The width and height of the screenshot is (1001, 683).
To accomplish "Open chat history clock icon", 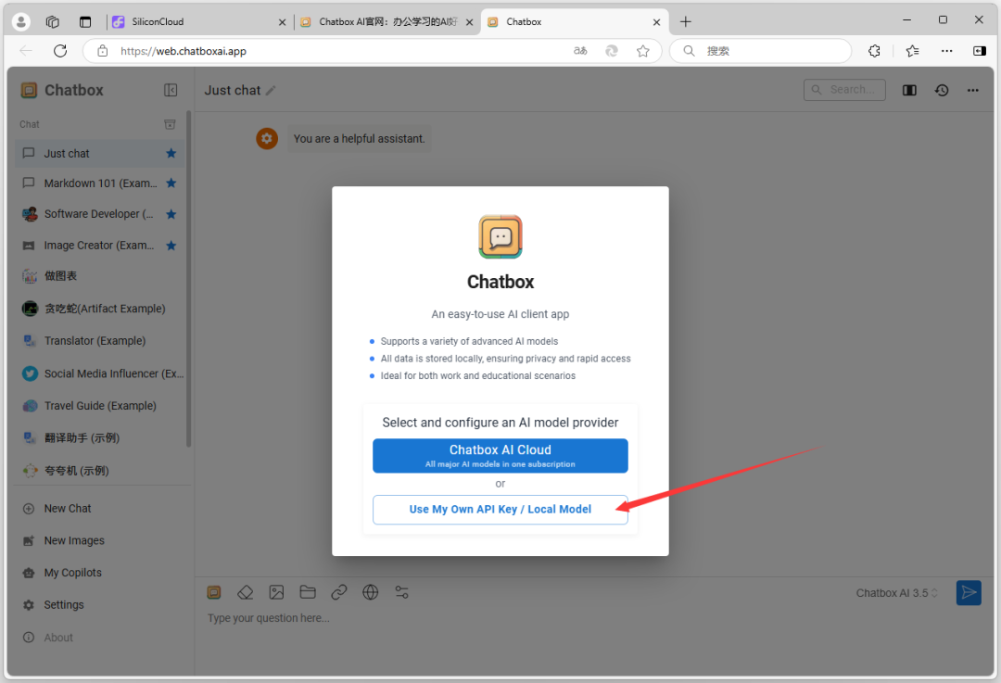I will (942, 90).
